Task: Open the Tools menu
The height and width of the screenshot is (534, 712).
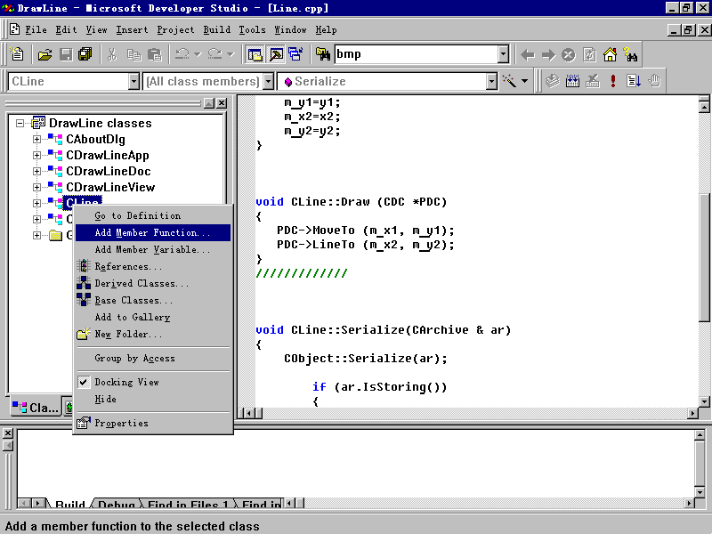Action: pyautogui.click(x=252, y=30)
